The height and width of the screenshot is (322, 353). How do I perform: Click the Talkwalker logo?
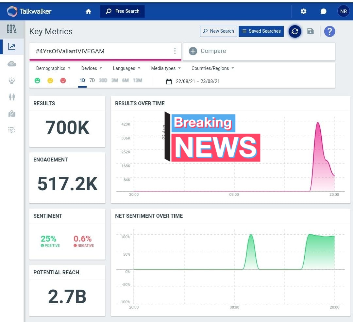coord(29,11)
